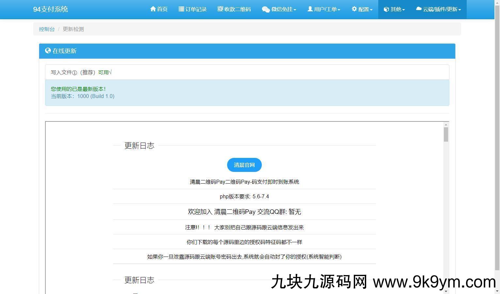Click the gear icon for 配置
Screen dimensions: 500x294
tap(354, 9)
